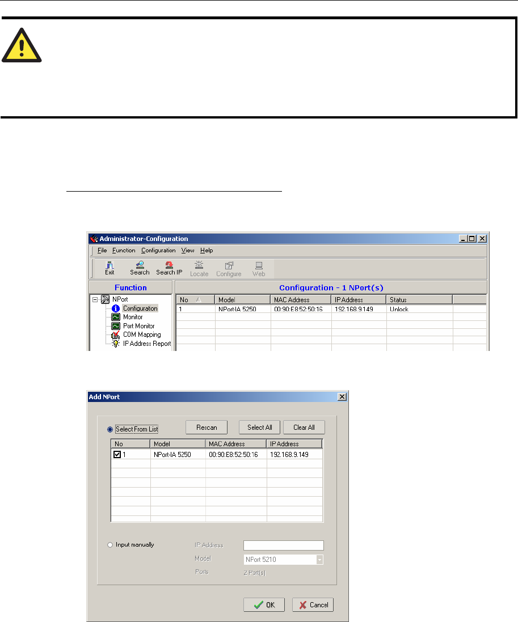Collapse the NPort tree node

click(x=95, y=299)
